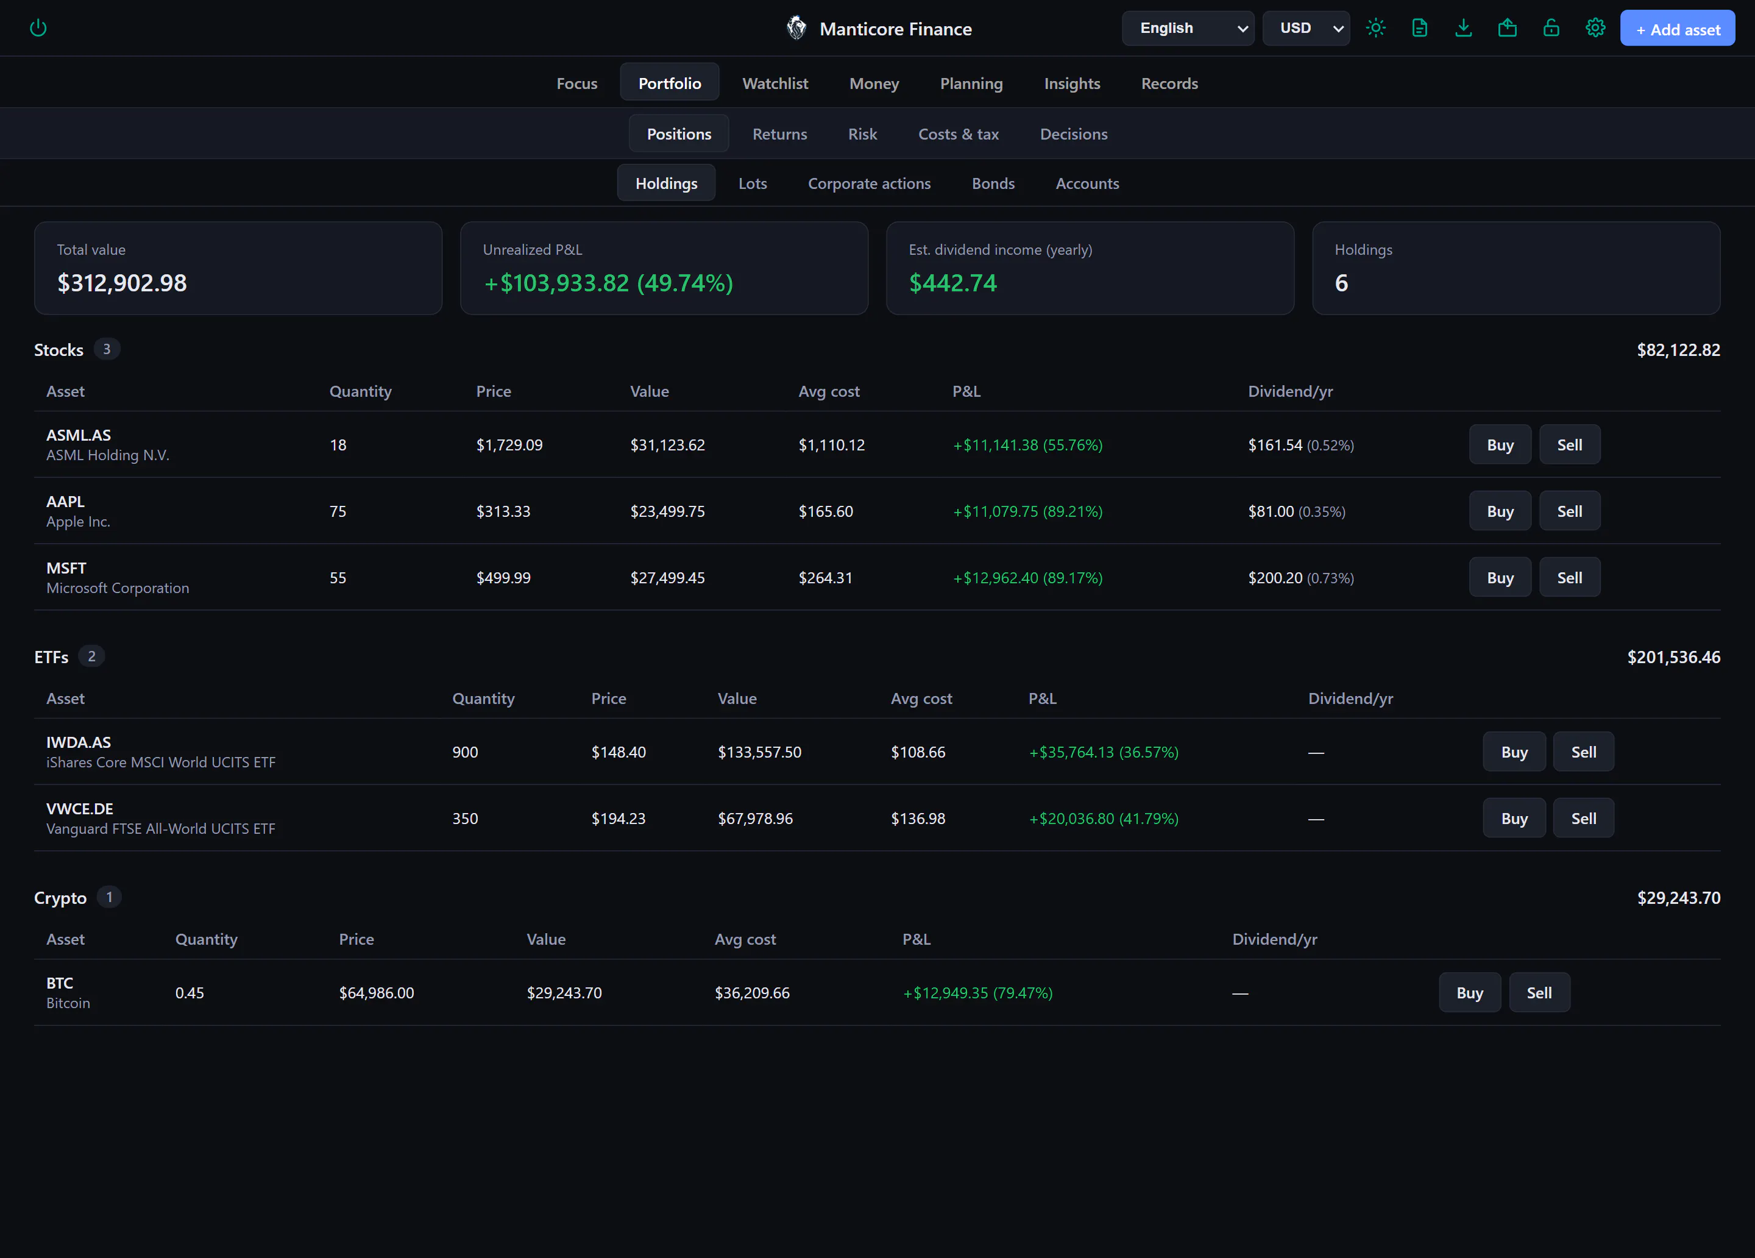Click the Total value $312,902.98 figure
Screen dimensions: 1755x1258
tap(121, 283)
